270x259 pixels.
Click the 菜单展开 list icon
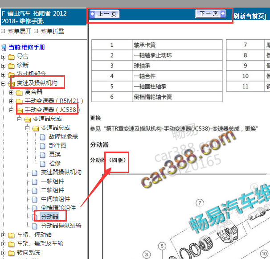(3, 31)
